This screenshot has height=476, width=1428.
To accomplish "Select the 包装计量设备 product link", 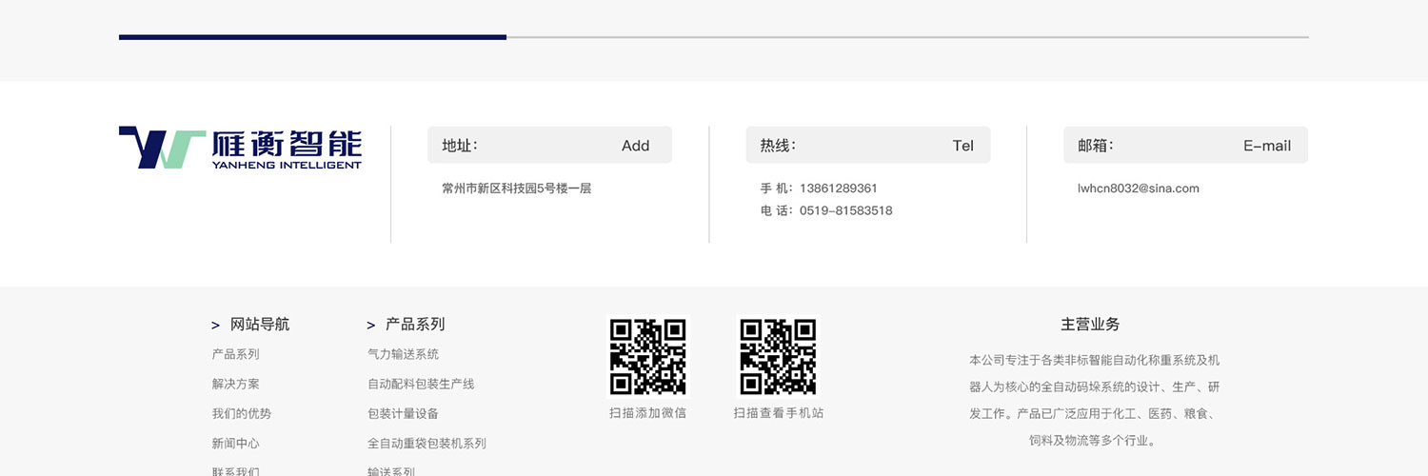I will coord(403,414).
